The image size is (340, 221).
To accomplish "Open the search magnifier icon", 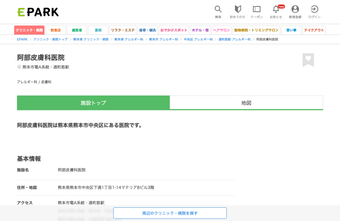I will pos(218,12).
